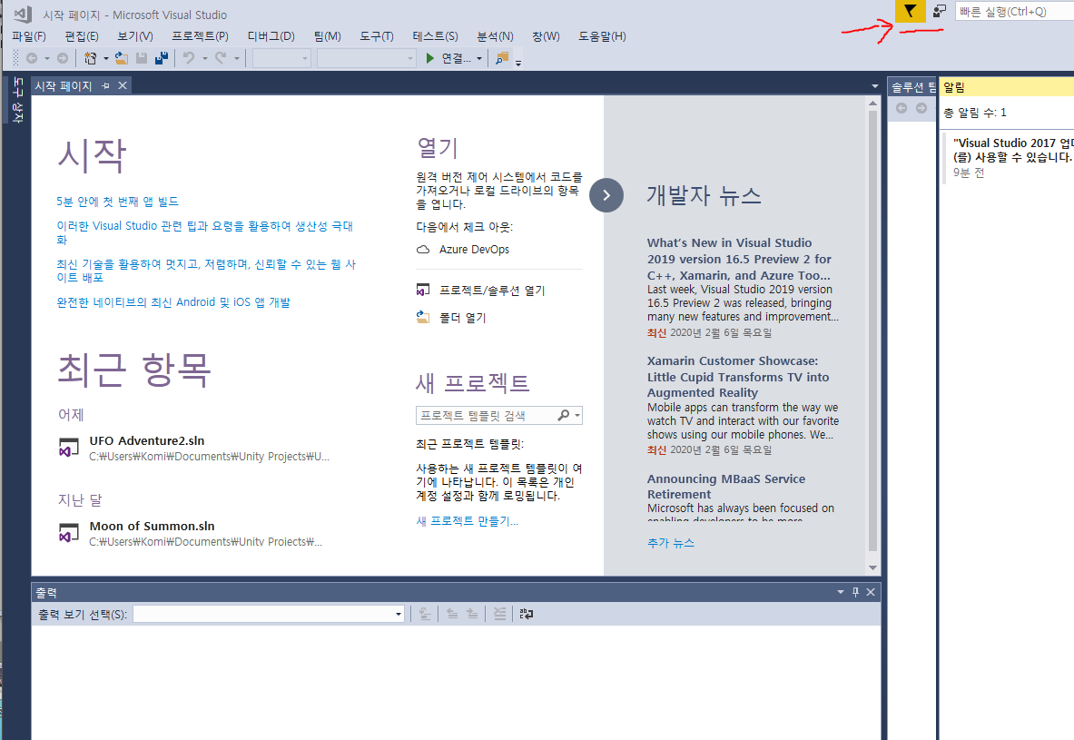Click the green Attach play button
Screen dimensions: 1074x740
430,58
